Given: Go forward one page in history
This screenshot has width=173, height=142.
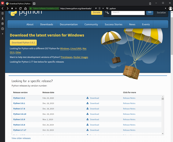Looking at the screenshot, I should [x=8, y=8].
